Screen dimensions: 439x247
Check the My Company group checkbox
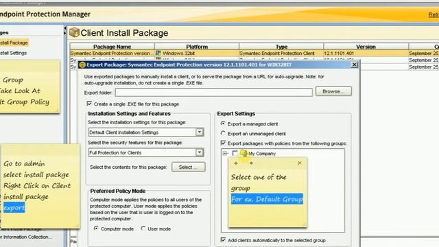click(x=235, y=153)
